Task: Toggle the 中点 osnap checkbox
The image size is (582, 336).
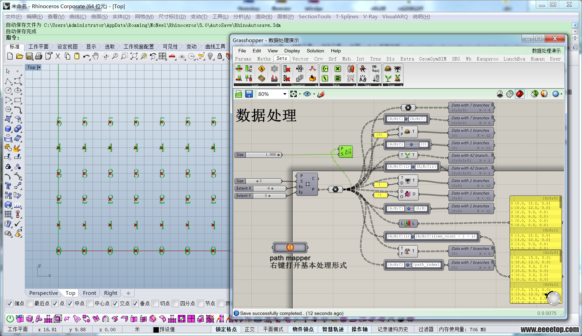Action: point(70,303)
